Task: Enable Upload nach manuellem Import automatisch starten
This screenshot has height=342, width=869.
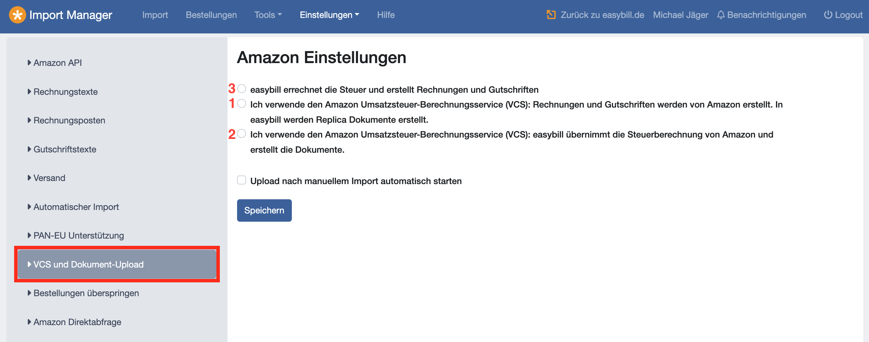Action: coord(242,180)
